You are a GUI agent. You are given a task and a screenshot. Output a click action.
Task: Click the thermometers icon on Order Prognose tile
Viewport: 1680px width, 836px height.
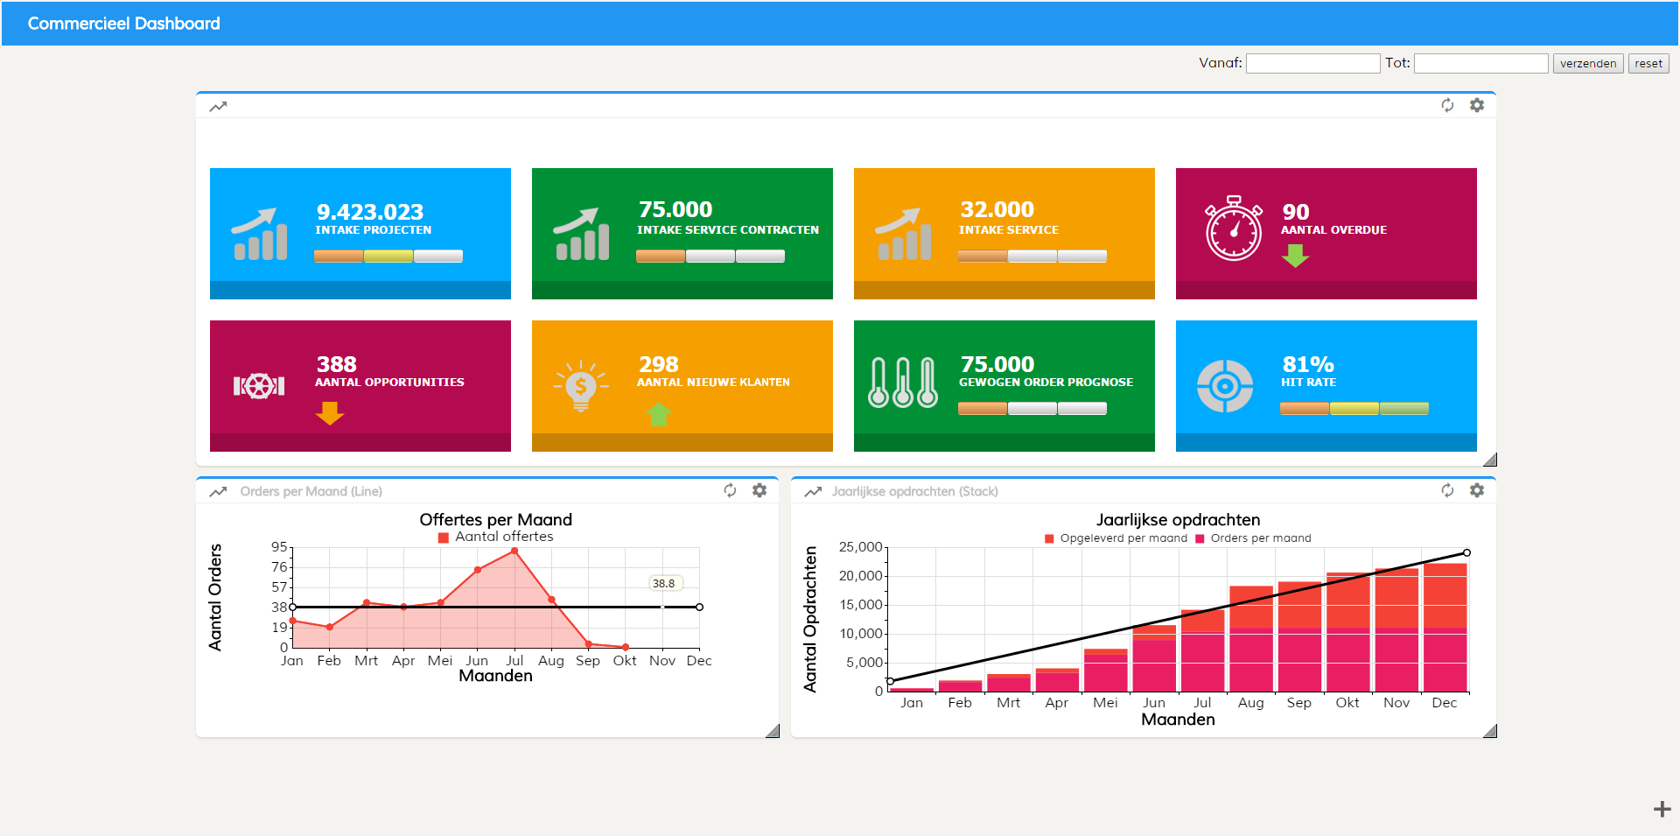pos(903,383)
